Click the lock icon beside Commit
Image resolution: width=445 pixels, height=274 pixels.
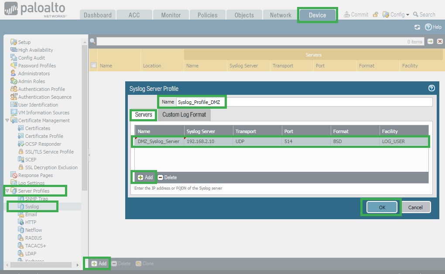[x=375, y=15]
